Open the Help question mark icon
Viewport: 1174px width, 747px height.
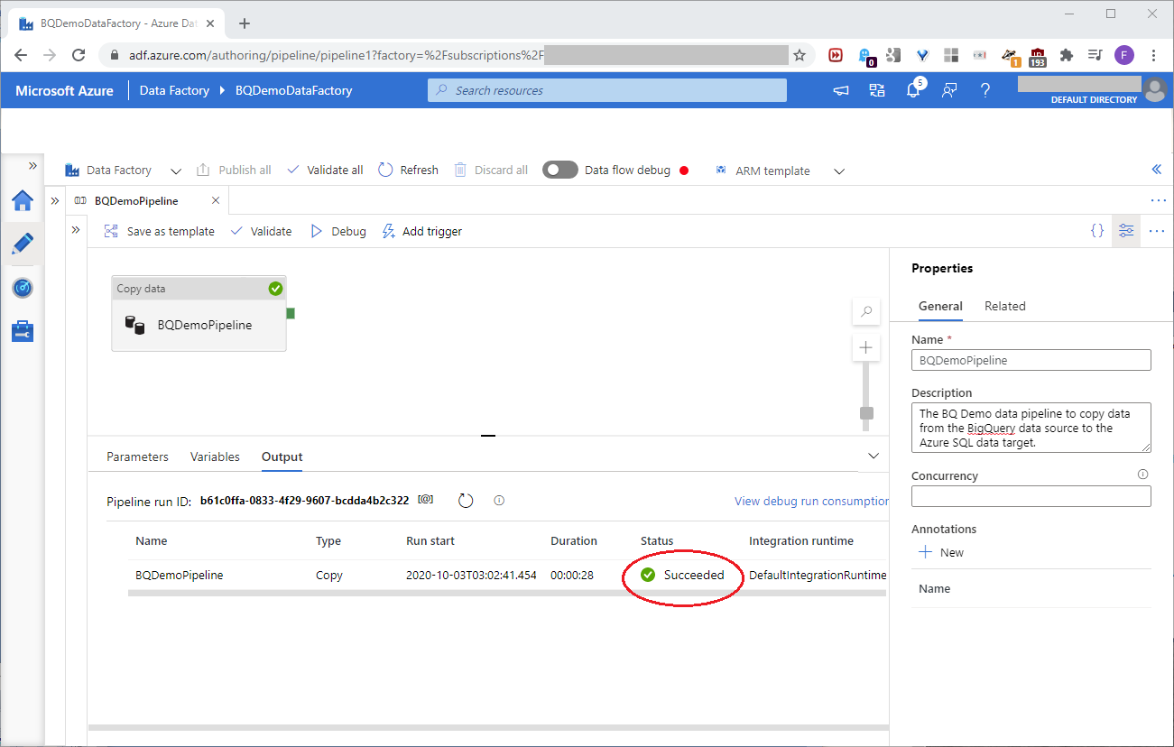[985, 90]
